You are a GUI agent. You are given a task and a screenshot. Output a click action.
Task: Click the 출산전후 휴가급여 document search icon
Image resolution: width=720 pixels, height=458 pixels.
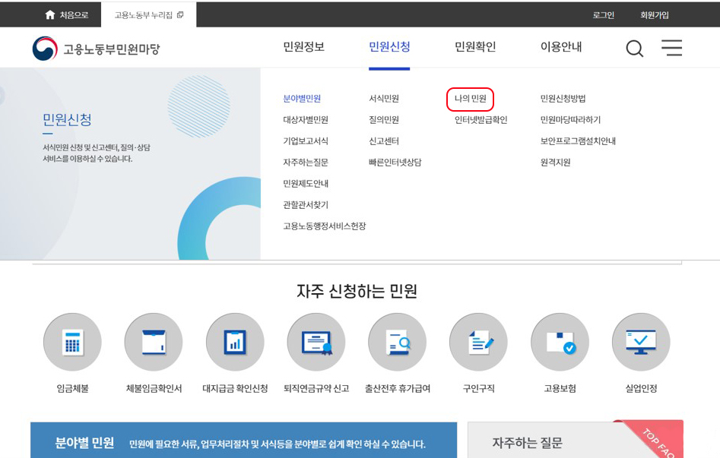click(397, 342)
